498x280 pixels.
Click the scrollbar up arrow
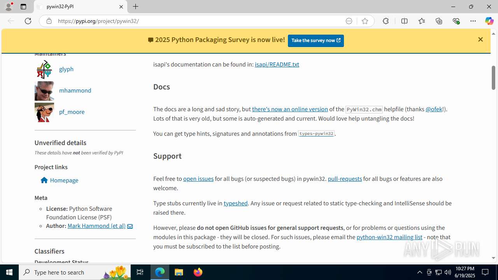pyautogui.click(x=493, y=33)
